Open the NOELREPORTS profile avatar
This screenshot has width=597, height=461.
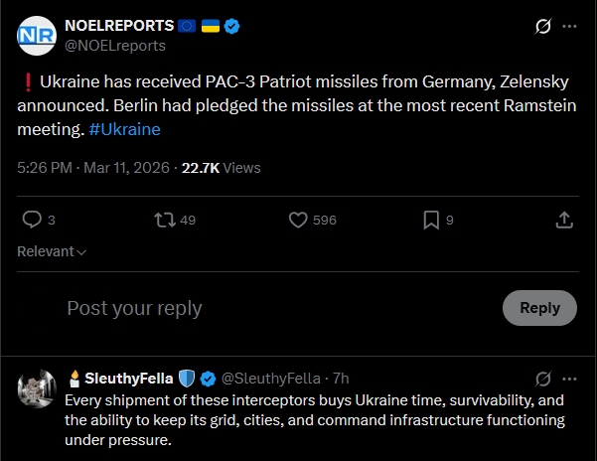[x=37, y=36]
